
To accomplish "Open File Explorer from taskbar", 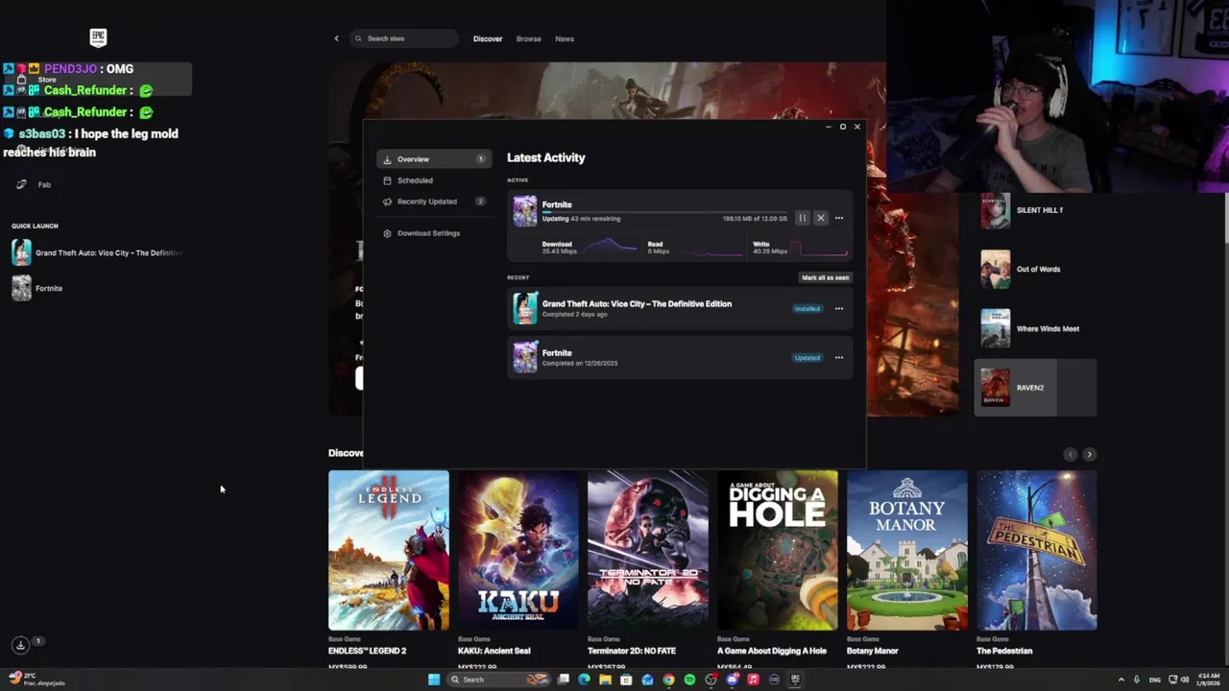I will point(605,679).
